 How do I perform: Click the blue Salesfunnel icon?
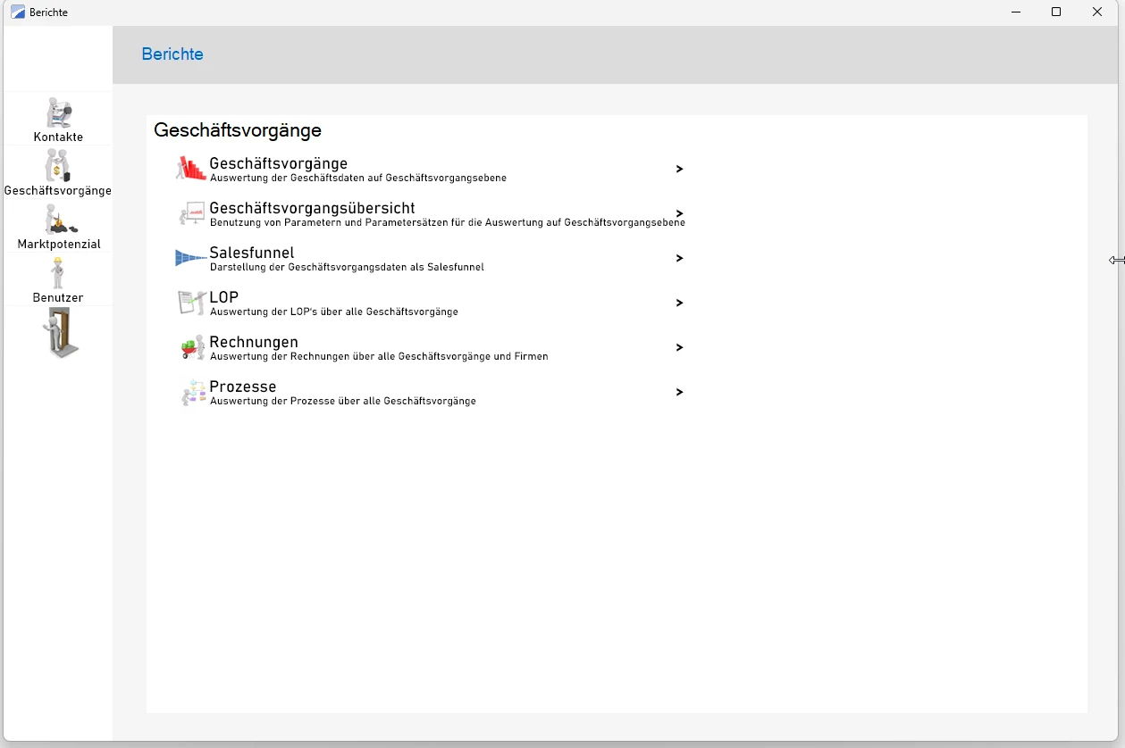[191, 258]
